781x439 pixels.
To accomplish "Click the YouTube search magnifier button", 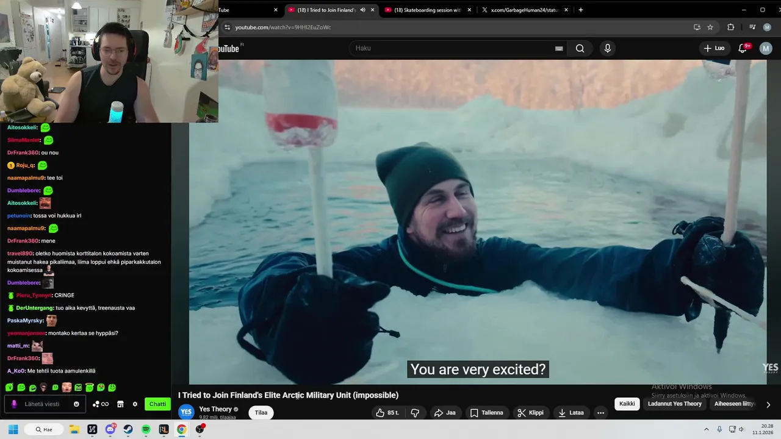I will [580, 48].
